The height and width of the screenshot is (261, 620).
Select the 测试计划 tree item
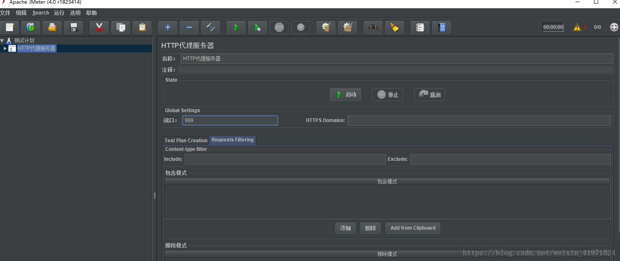24,40
